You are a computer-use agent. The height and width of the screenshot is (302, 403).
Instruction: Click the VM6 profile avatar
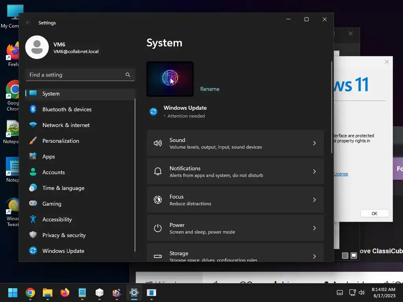(x=37, y=47)
